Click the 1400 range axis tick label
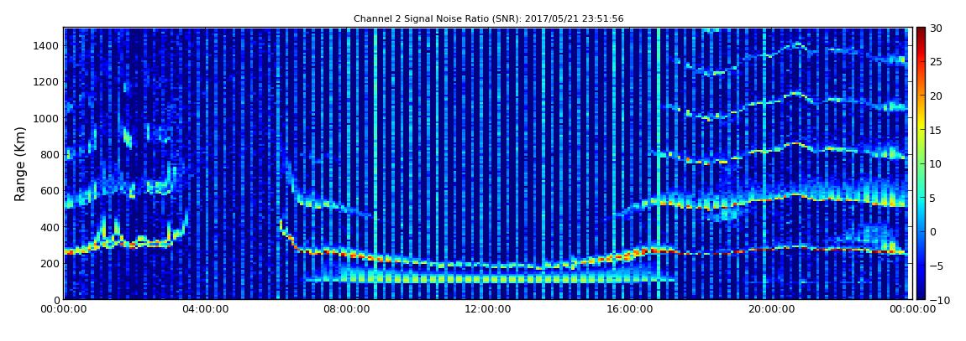This screenshot has height=341, width=966. pyautogui.click(x=47, y=45)
